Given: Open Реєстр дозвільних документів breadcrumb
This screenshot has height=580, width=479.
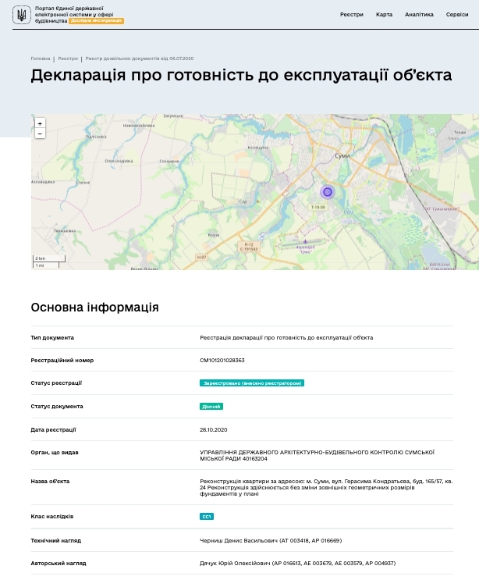Looking at the screenshot, I should click(140, 59).
